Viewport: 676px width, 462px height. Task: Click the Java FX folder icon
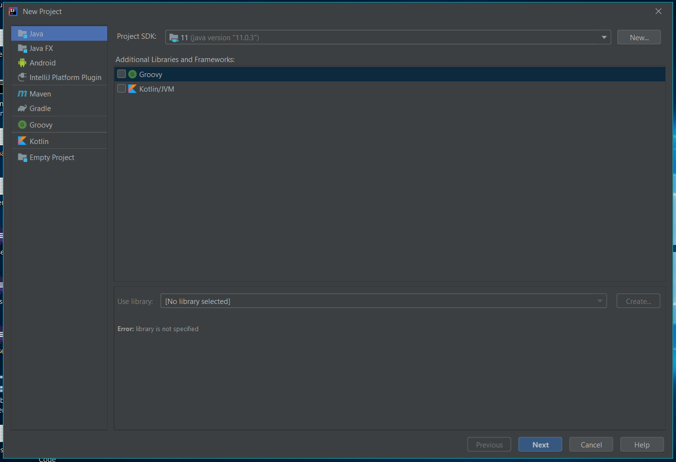pyautogui.click(x=22, y=48)
